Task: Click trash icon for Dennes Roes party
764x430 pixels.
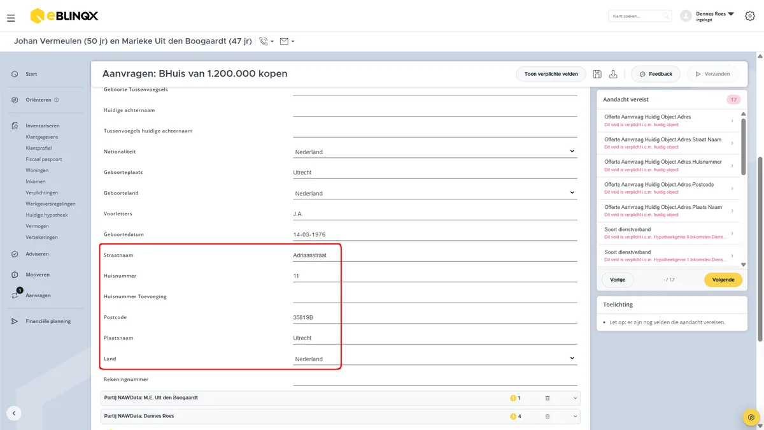Action: pyautogui.click(x=548, y=417)
